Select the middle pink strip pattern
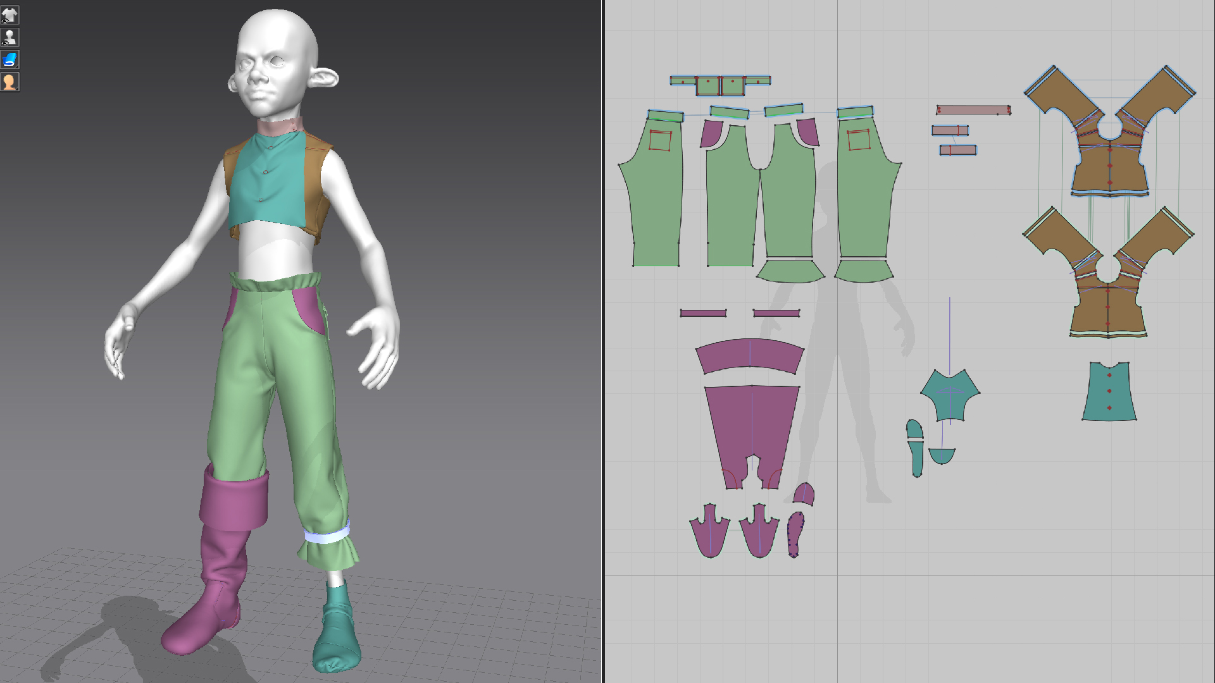Image resolution: width=1215 pixels, height=683 pixels. (x=950, y=130)
